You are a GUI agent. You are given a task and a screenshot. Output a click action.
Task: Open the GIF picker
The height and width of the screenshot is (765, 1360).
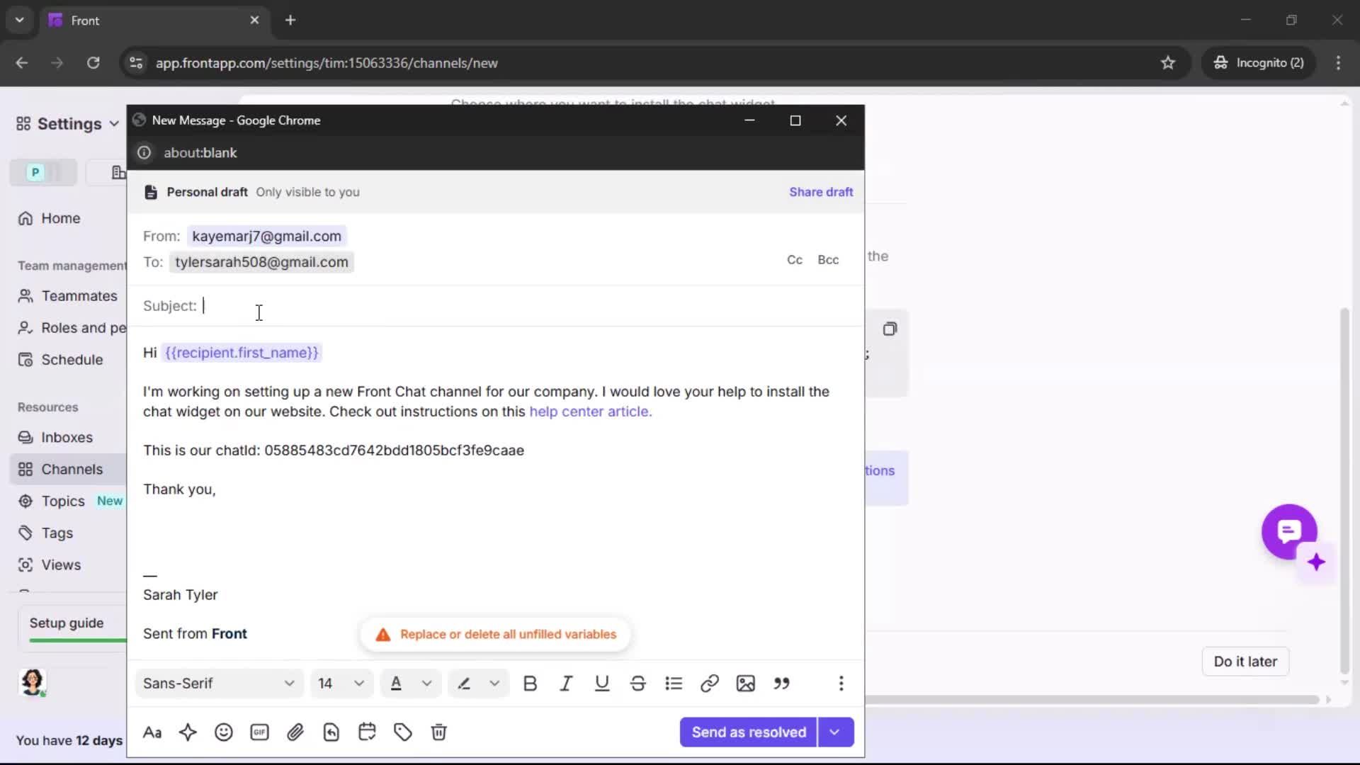coord(259,732)
